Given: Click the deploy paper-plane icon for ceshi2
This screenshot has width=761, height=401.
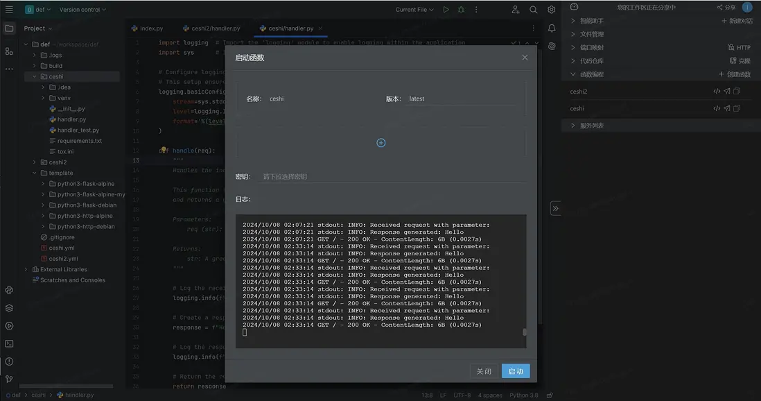Looking at the screenshot, I should coord(727,91).
